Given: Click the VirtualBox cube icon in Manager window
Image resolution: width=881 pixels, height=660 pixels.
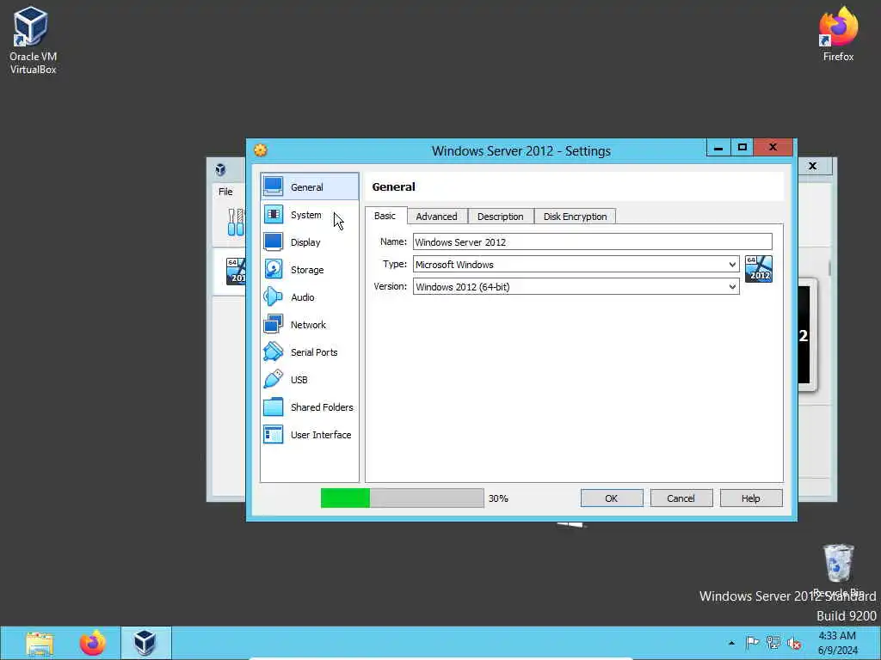Looking at the screenshot, I should tap(220, 169).
